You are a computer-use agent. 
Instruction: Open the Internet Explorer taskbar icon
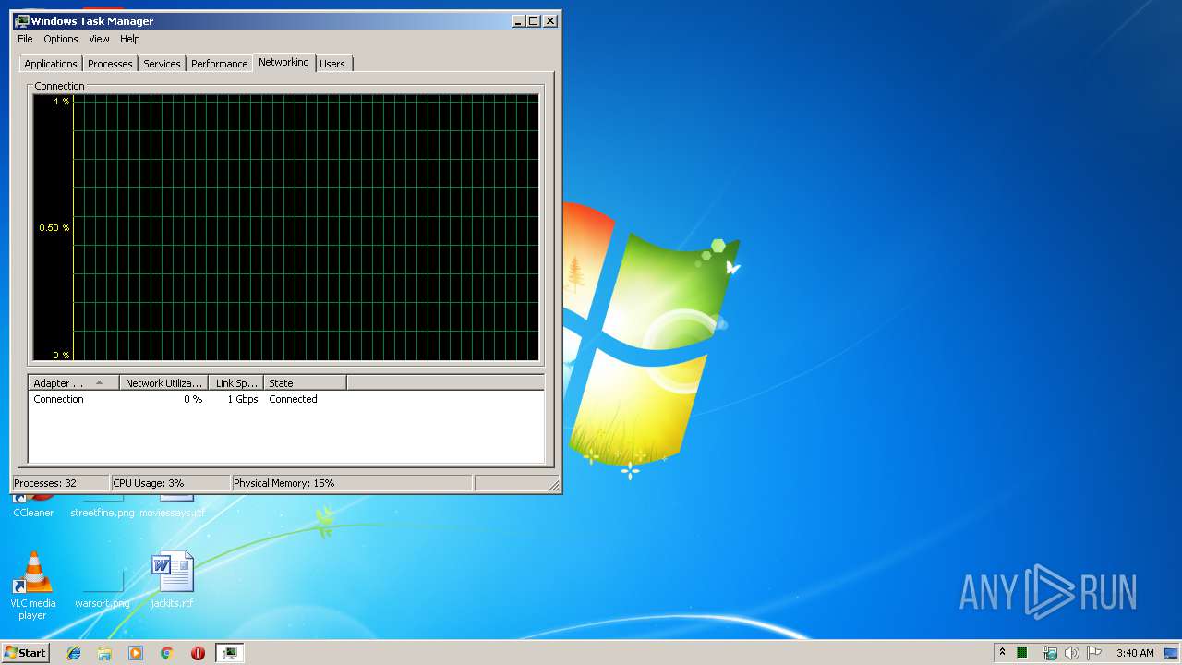(x=74, y=653)
